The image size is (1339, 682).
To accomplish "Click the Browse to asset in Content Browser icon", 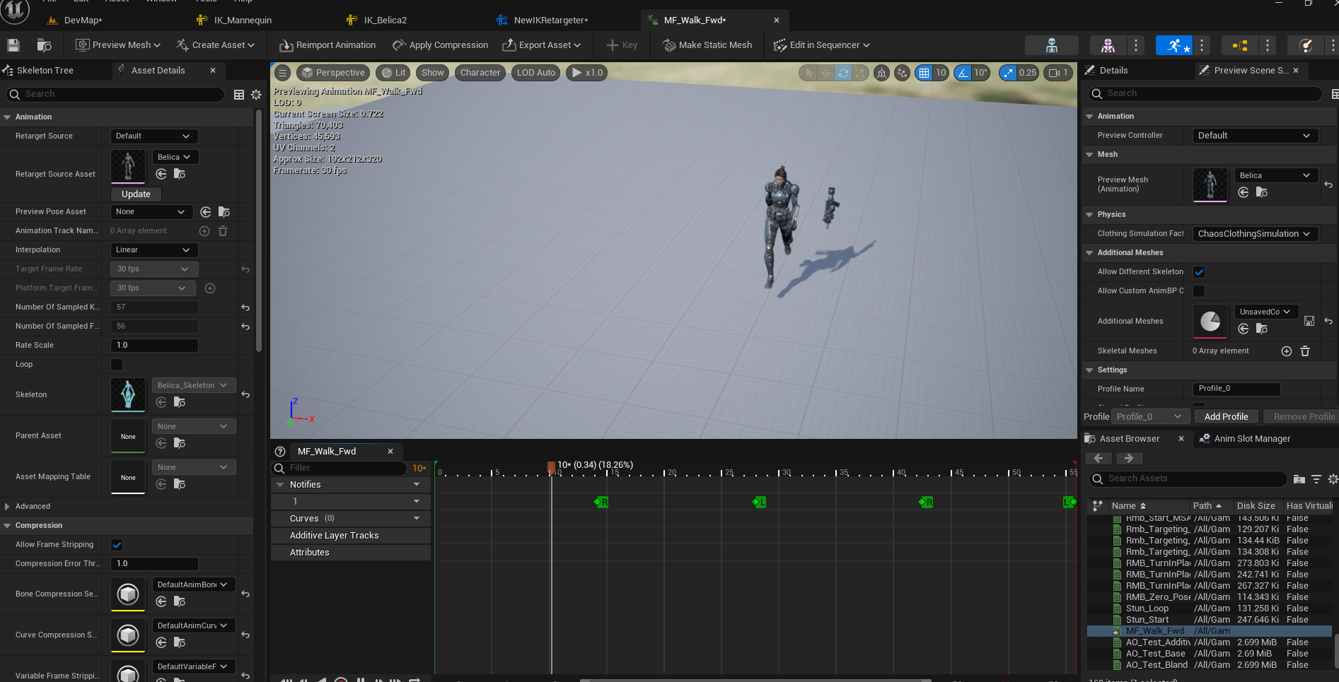I will coord(44,45).
